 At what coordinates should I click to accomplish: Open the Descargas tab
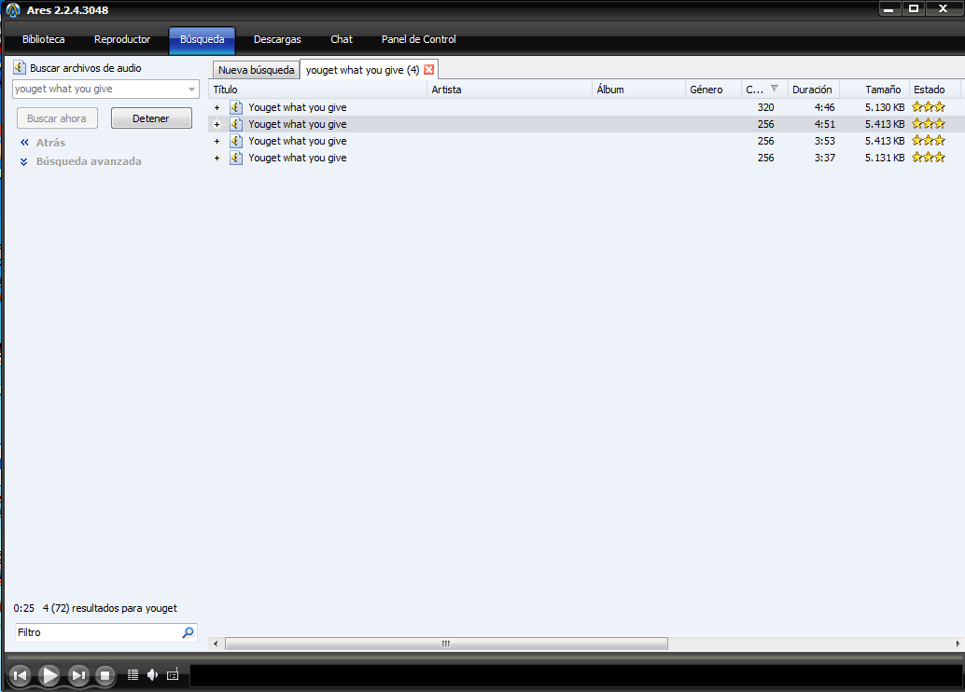point(277,39)
